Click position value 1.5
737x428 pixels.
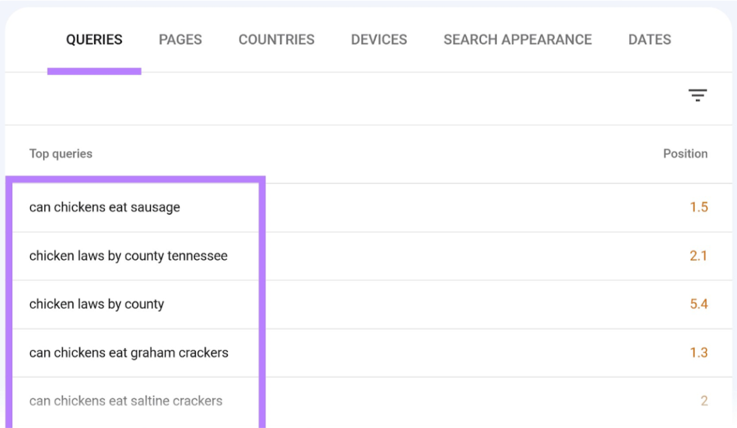699,208
